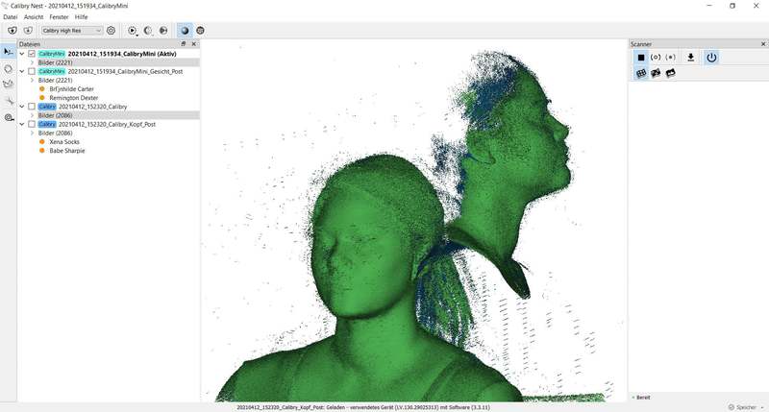Open the Datei menu

(11, 17)
